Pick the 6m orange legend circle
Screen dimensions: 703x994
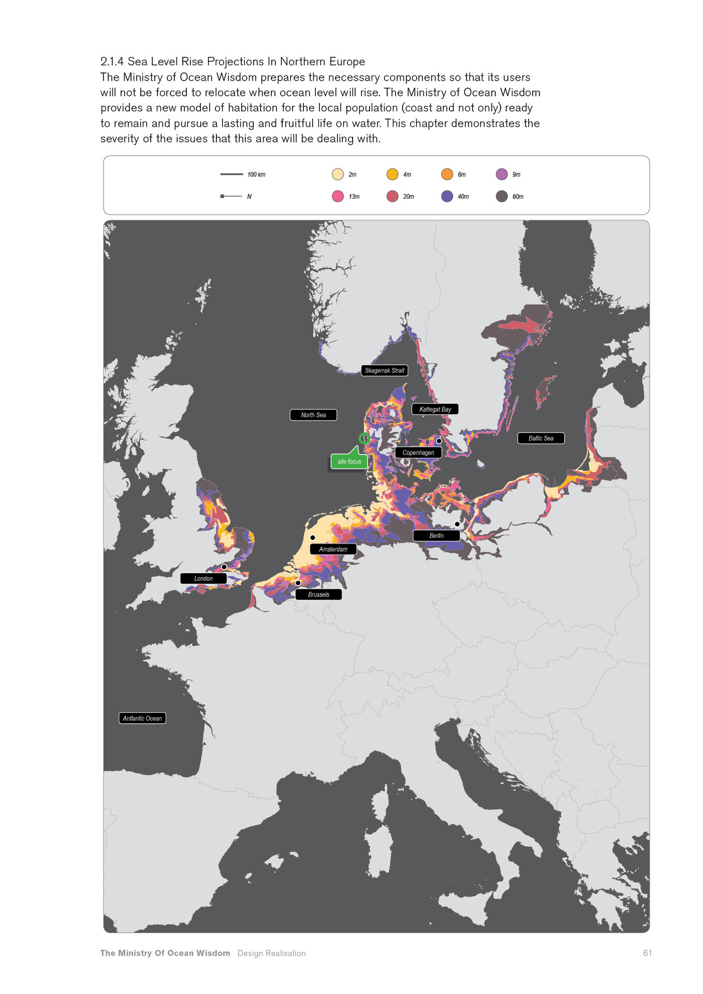[447, 174]
